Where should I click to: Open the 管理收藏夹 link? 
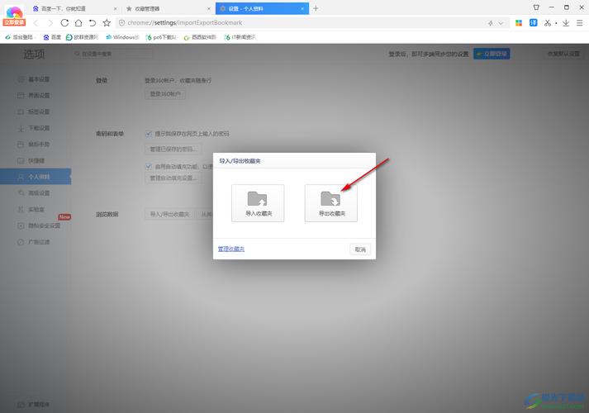[231, 249]
